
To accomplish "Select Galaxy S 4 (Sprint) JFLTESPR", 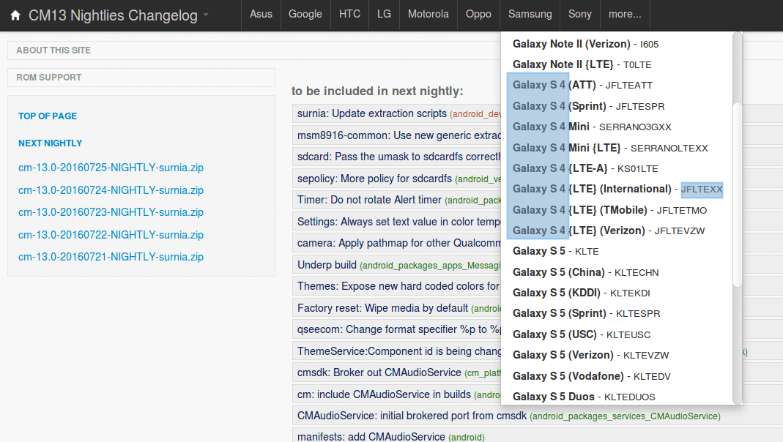I will coord(588,106).
